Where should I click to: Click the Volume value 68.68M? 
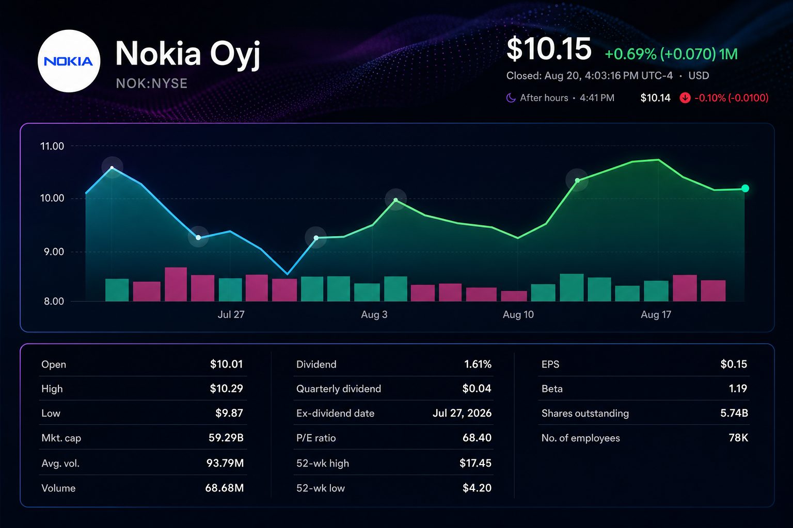pyautogui.click(x=225, y=488)
